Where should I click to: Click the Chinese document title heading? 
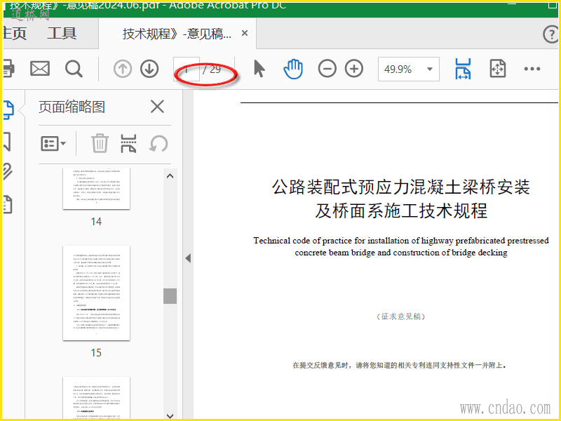click(x=400, y=199)
